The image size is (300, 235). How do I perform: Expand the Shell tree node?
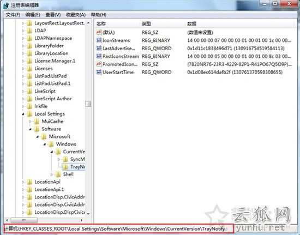tap(52, 174)
